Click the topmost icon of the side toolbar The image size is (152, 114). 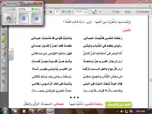4,28
